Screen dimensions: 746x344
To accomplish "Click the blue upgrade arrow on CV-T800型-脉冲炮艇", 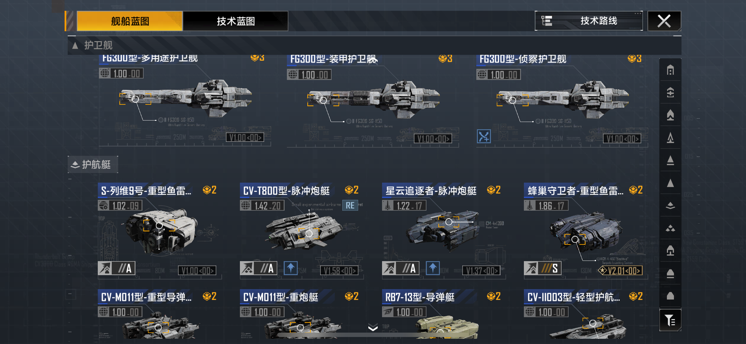I will pyautogui.click(x=291, y=268).
